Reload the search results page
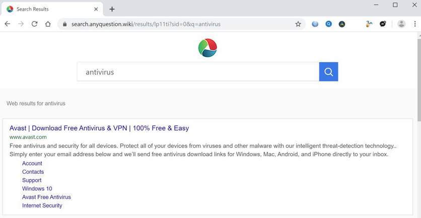Viewport: 421px width, 218px height. click(34, 24)
